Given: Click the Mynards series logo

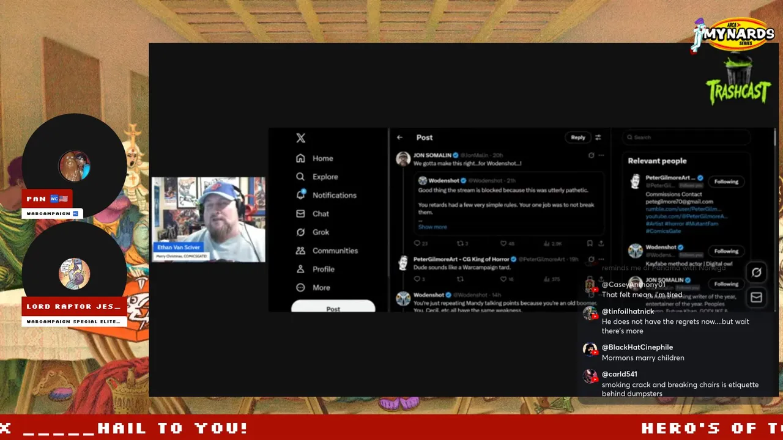Looking at the screenshot, I should (x=733, y=34).
